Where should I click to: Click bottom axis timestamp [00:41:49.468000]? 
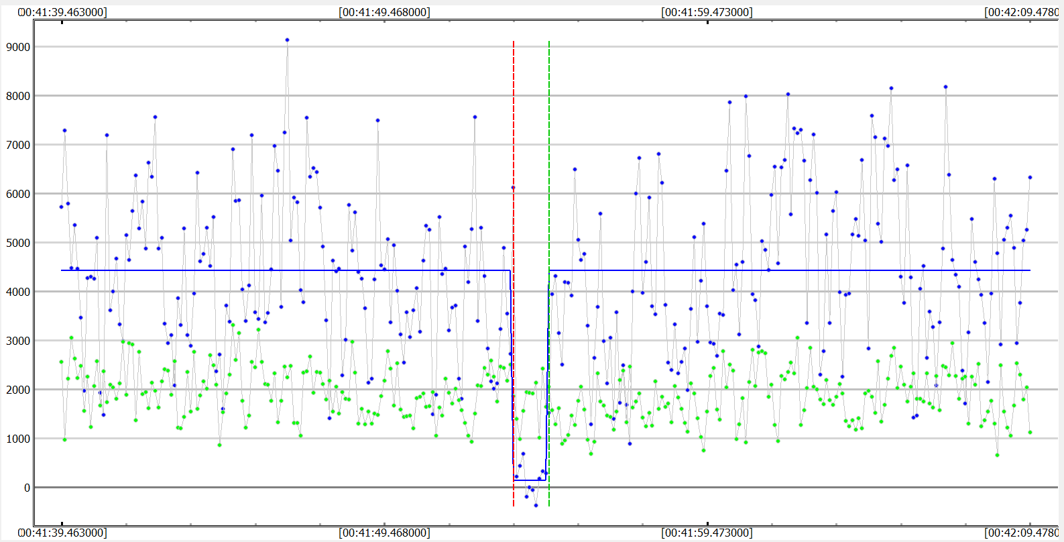coord(385,533)
